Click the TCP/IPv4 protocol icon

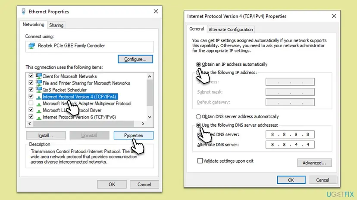39,97
